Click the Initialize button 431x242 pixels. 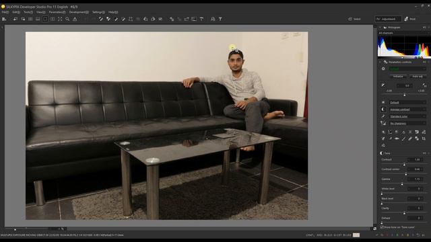point(398,76)
